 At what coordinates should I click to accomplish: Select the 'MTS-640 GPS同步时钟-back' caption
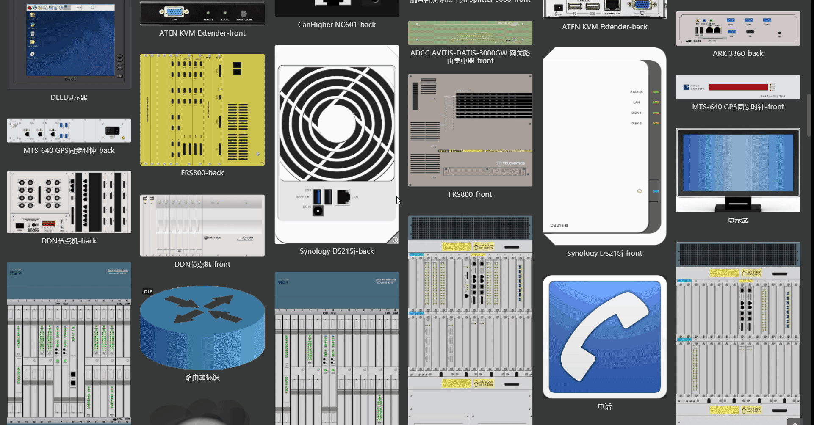point(69,150)
